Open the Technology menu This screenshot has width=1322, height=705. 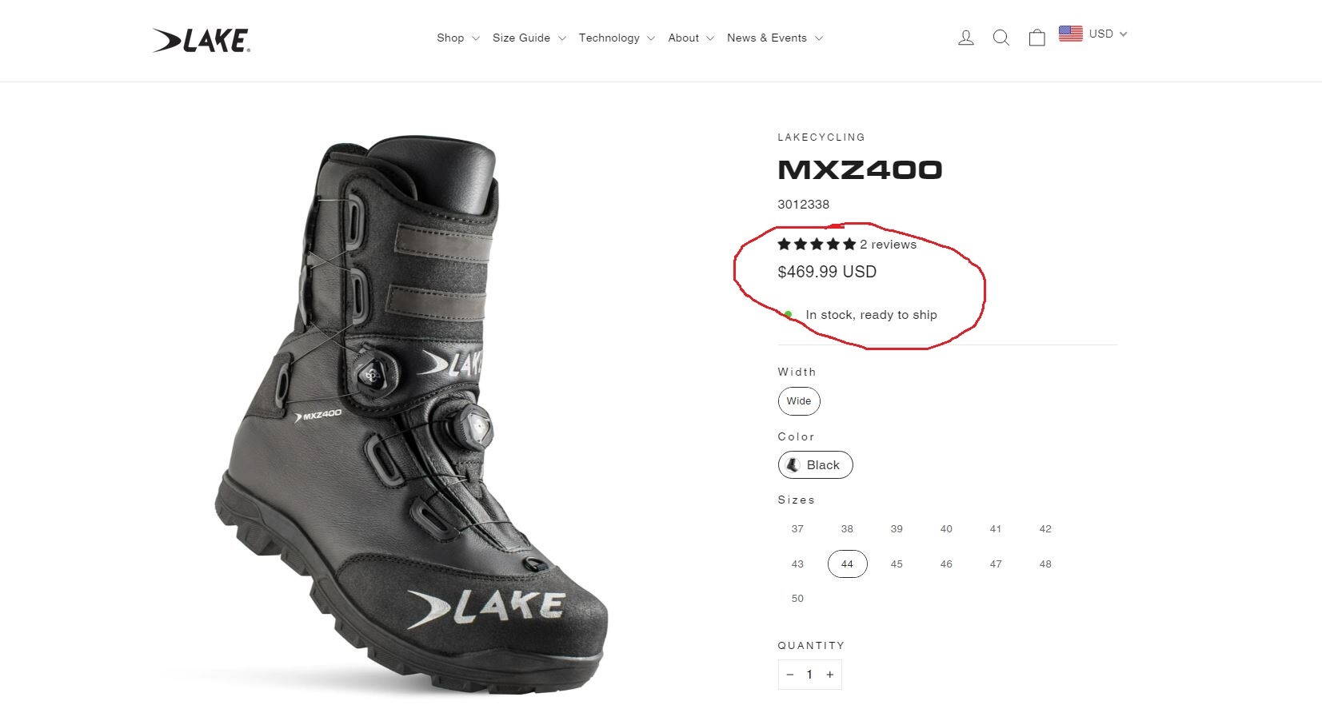pyautogui.click(x=616, y=38)
